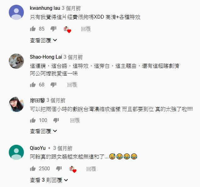Open 廖田馨's profile picture avatar
The image size is (200, 187).
point(16,104)
